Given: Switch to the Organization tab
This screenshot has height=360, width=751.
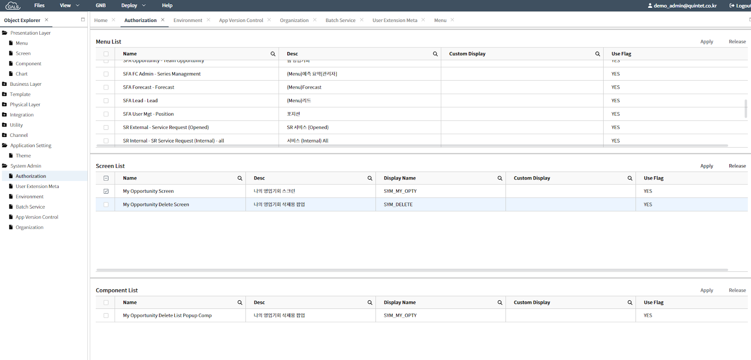Looking at the screenshot, I should [x=294, y=20].
